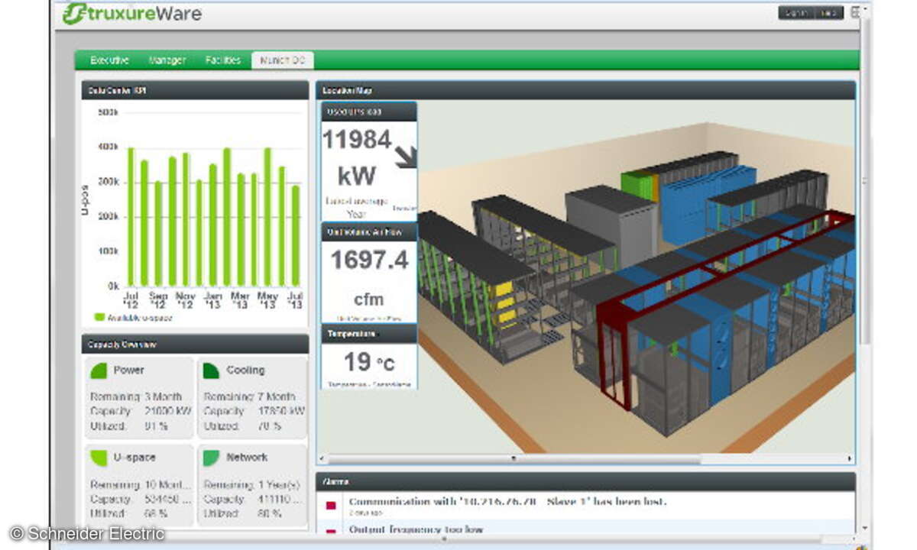Click the StruxureWare logo
917x550 pixels.
point(131,13)
